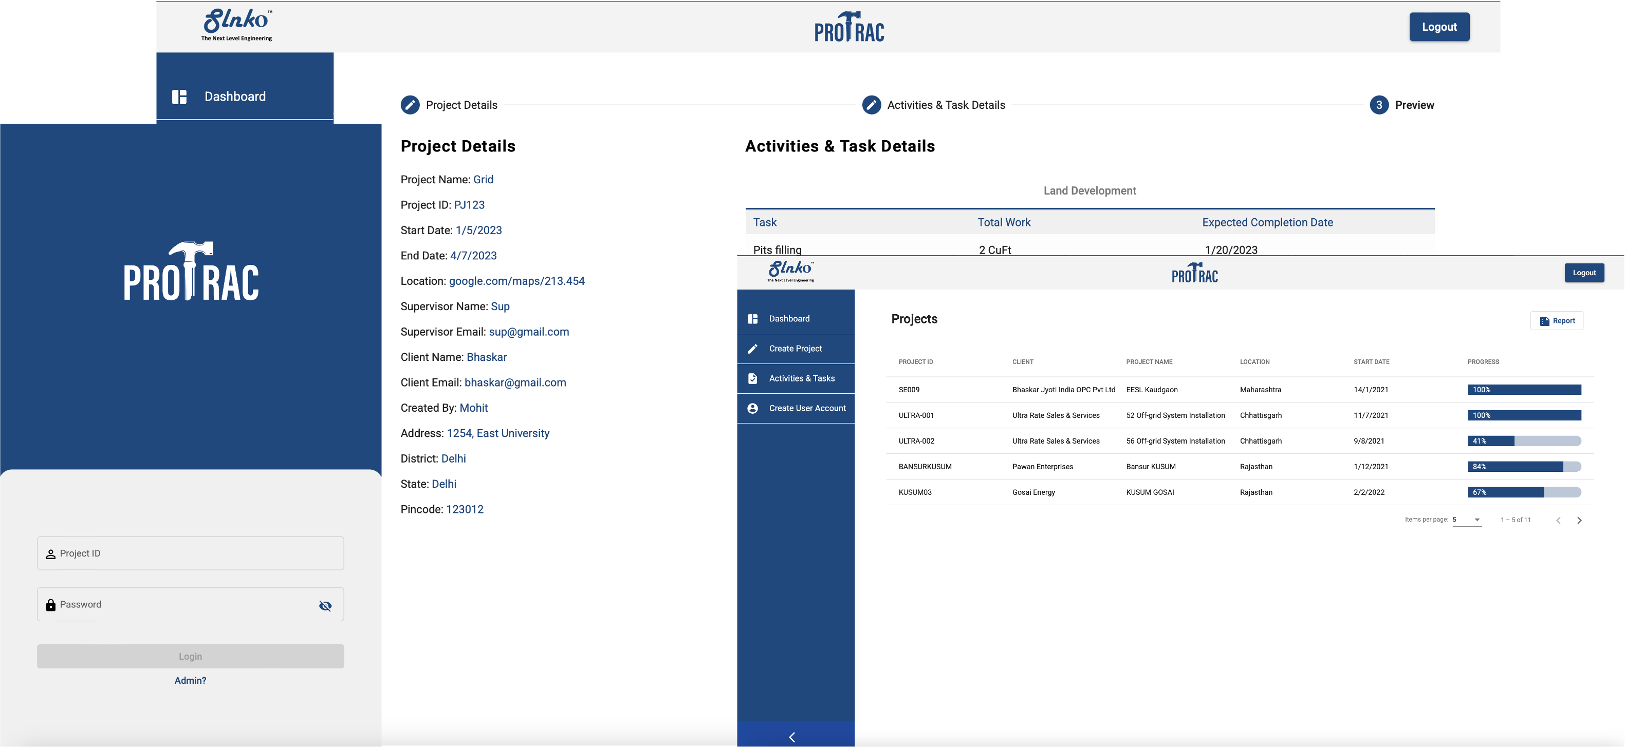Select Create Project text in the sidebar menu
The width and height of the screenshot is (1625, 748).
click(x=796, y=349)
